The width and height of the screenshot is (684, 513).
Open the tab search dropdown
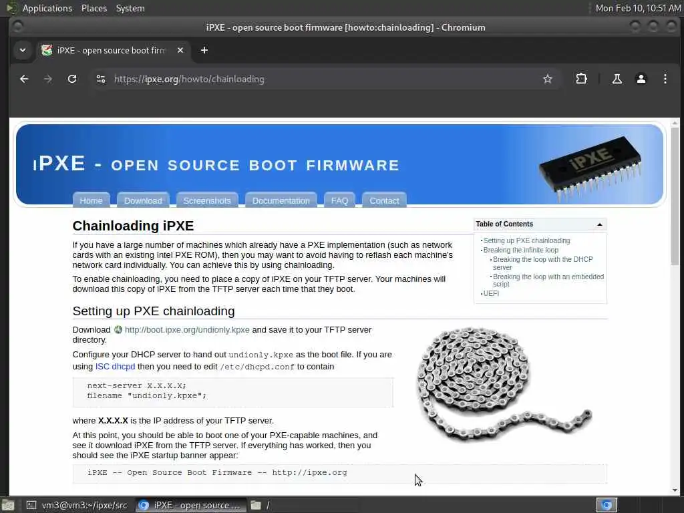click(x=23, y=50)
